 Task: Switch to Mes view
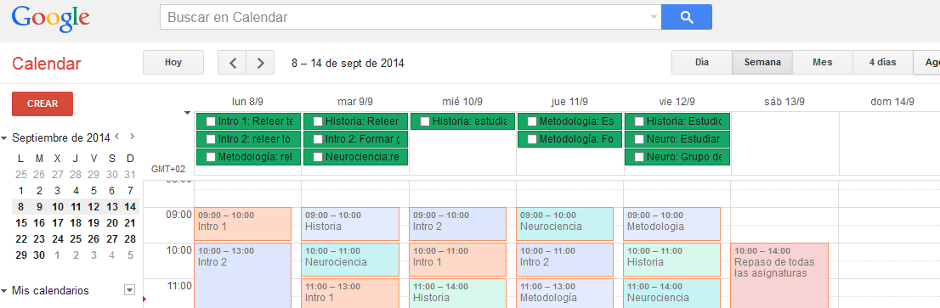(x=823, y=62)
